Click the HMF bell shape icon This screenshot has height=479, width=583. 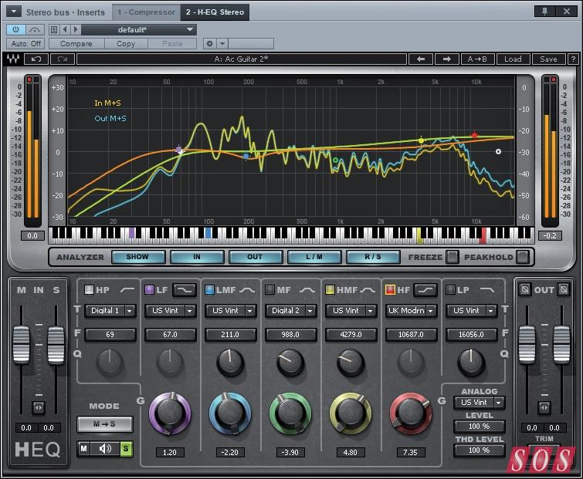pos(368,289)
